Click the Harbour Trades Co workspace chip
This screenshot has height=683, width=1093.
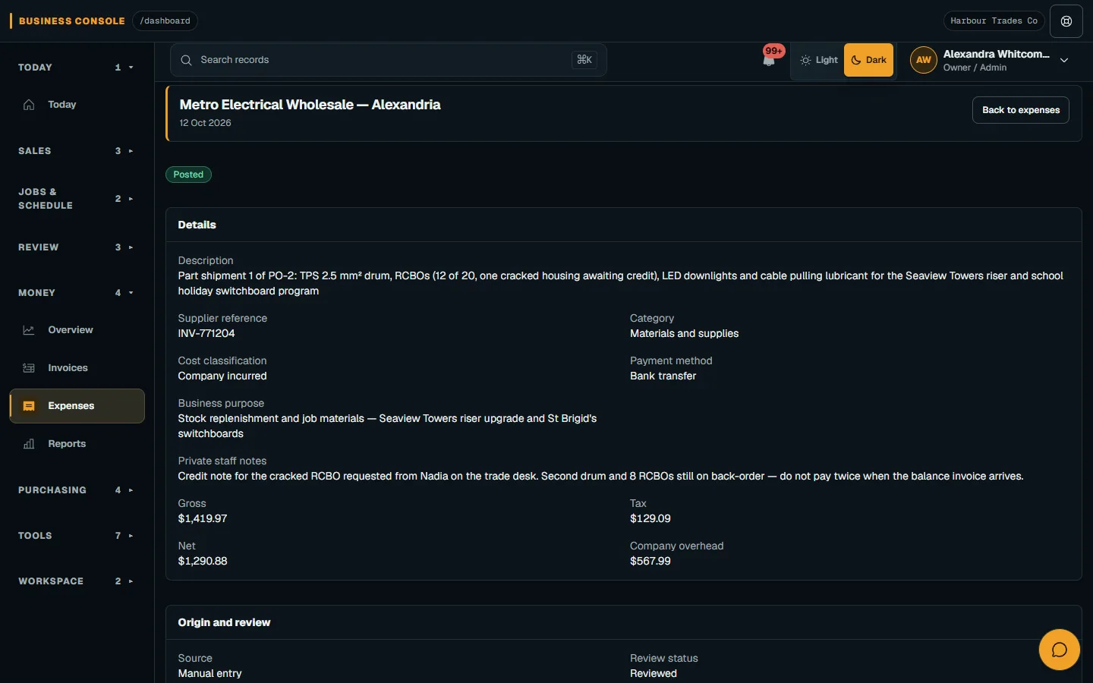point(994,21)
